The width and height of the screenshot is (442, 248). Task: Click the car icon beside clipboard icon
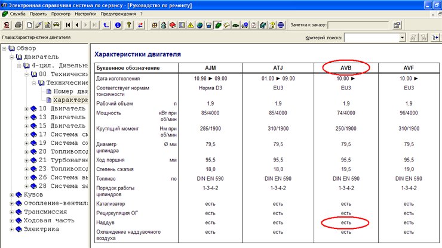(x=56, y=25)
